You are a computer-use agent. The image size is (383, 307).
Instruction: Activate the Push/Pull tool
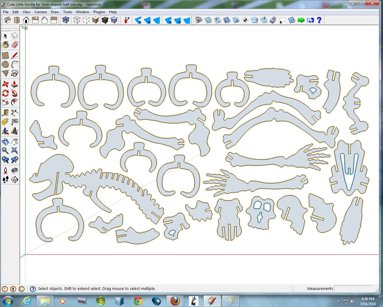tap(15, 84)
